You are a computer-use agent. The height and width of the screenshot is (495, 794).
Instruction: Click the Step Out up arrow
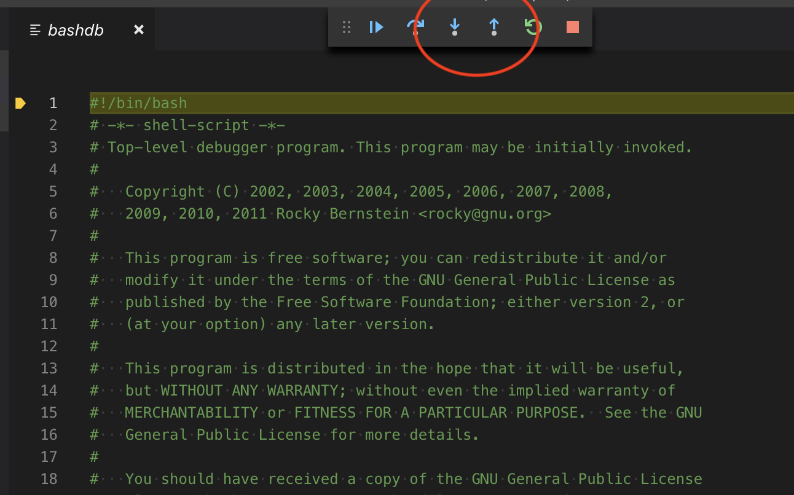pos(494,27)
